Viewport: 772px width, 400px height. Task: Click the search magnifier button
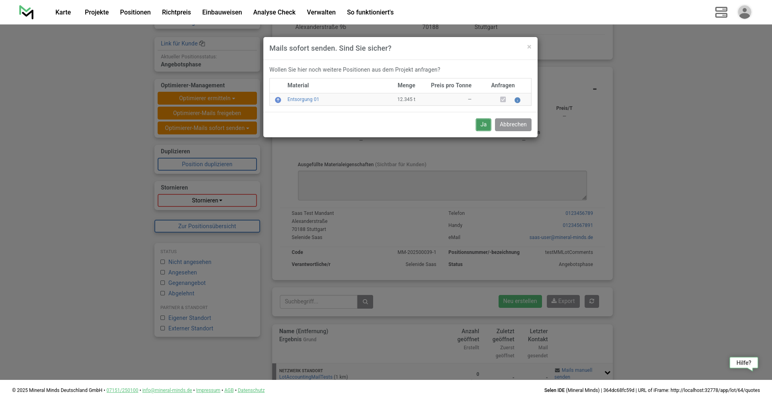(x=365, y=302)
